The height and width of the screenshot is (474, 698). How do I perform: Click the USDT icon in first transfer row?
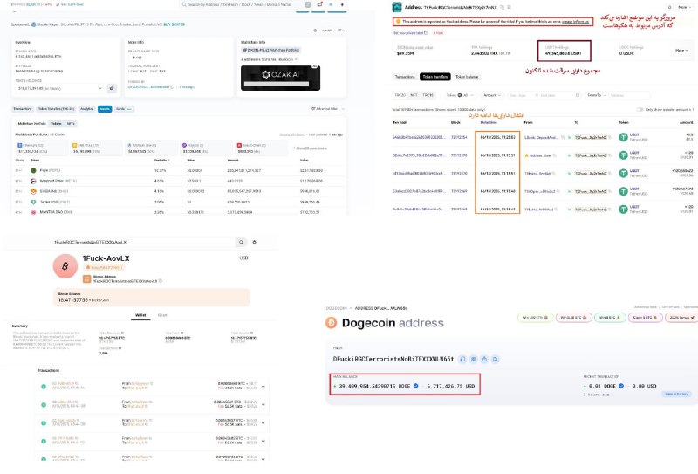(623, 137)
